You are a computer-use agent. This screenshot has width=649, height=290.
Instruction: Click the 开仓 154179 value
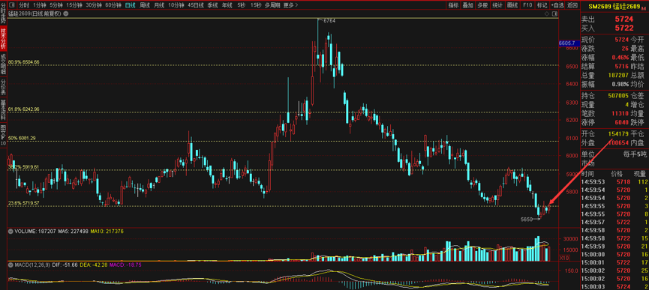pyautogui.click(x=618, y=134)
